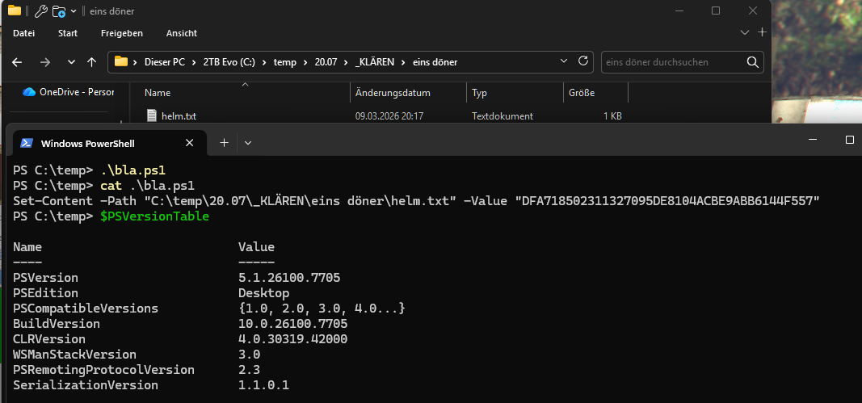The image size is (862, 403).
Task: Navigate to Dieser PC breadcrumb
Action: click(x=164, y=62)
